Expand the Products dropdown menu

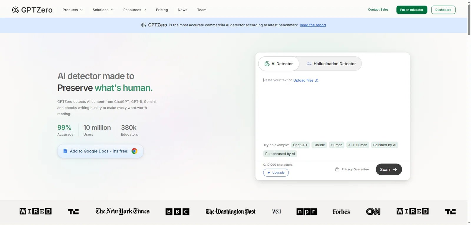coord(72,10)
